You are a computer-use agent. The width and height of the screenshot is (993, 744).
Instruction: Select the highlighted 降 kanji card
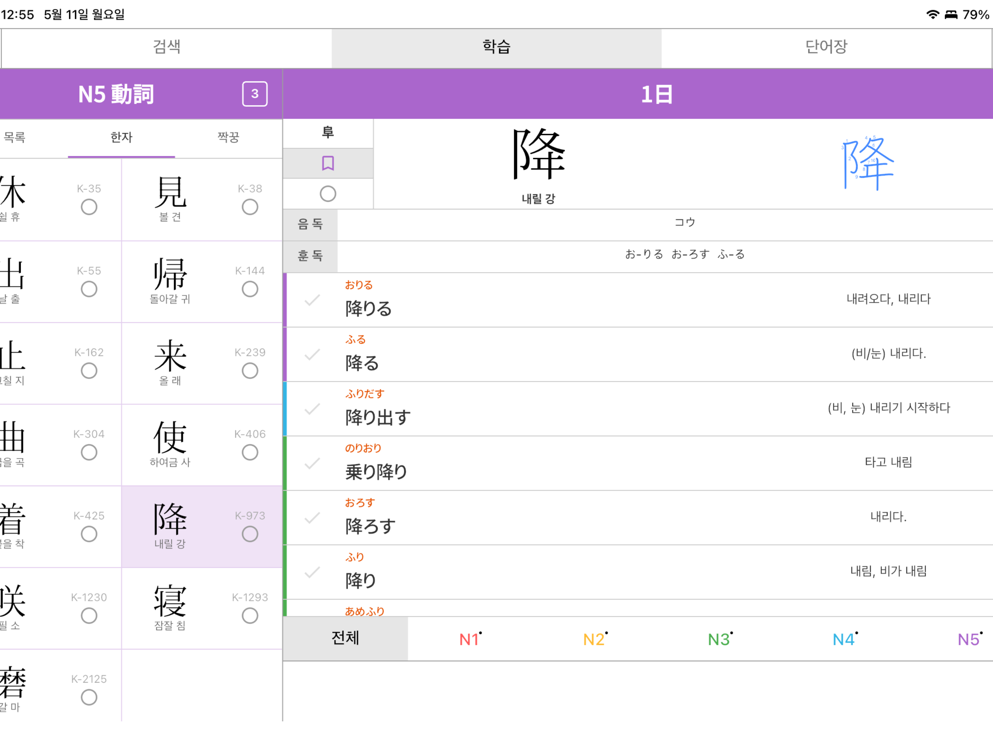(x=202, y=527)
